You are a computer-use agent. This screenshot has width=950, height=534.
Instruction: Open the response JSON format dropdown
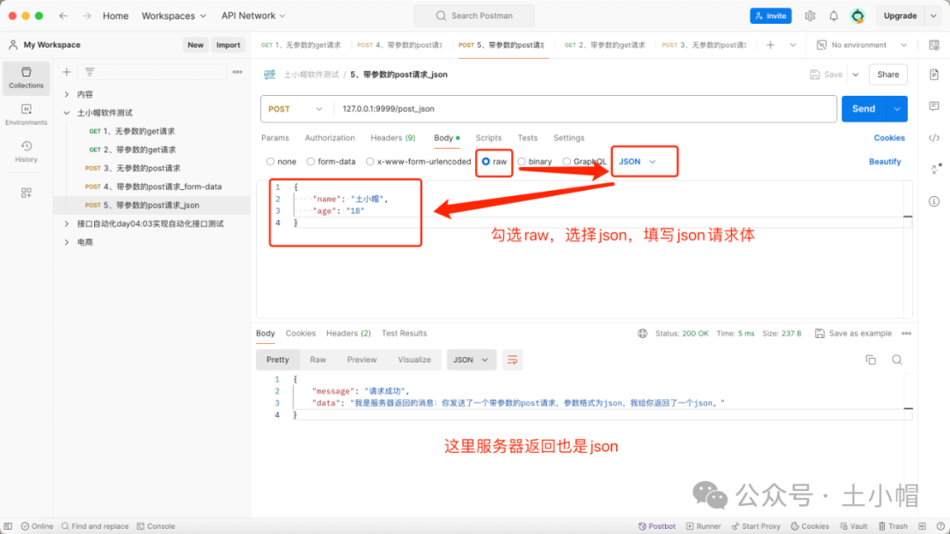coord(471,360)
